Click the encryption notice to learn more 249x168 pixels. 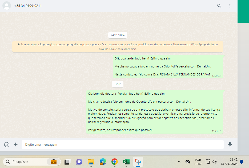118,47
